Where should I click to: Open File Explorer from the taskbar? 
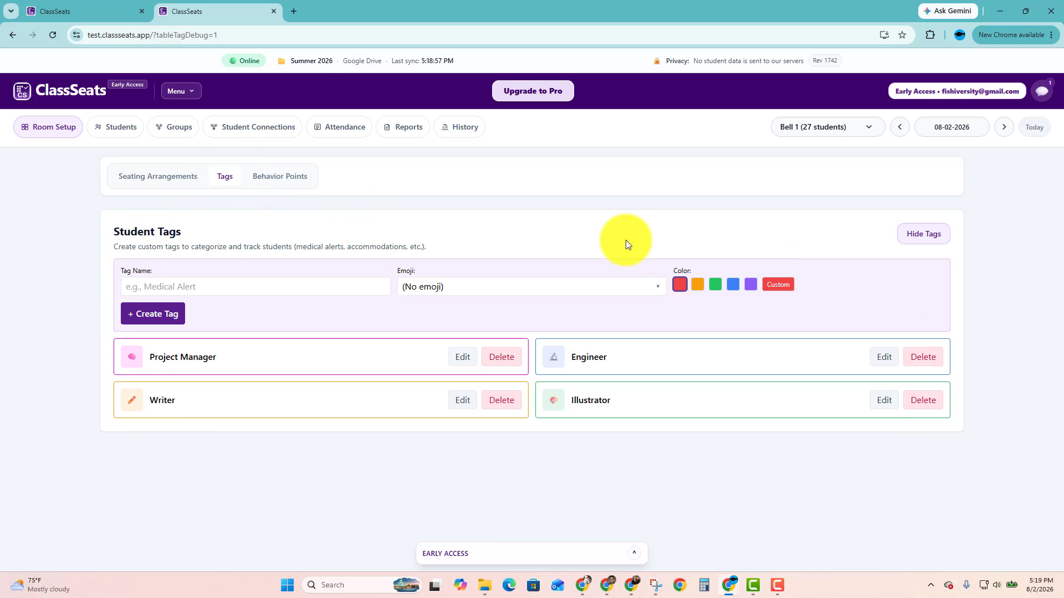485,585
